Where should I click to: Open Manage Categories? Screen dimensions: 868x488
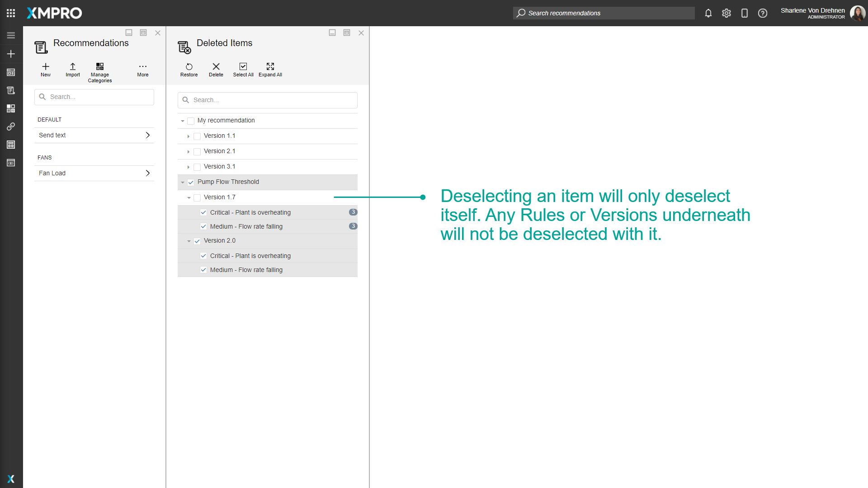pyautogui.click(x=100, y=67)
